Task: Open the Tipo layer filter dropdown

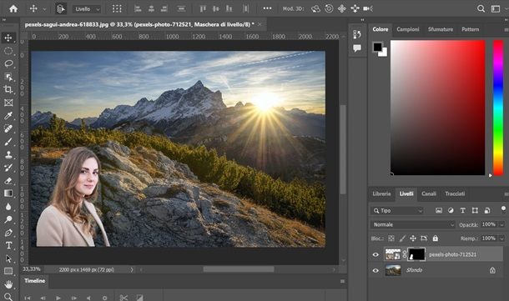Action: (397, 211)
